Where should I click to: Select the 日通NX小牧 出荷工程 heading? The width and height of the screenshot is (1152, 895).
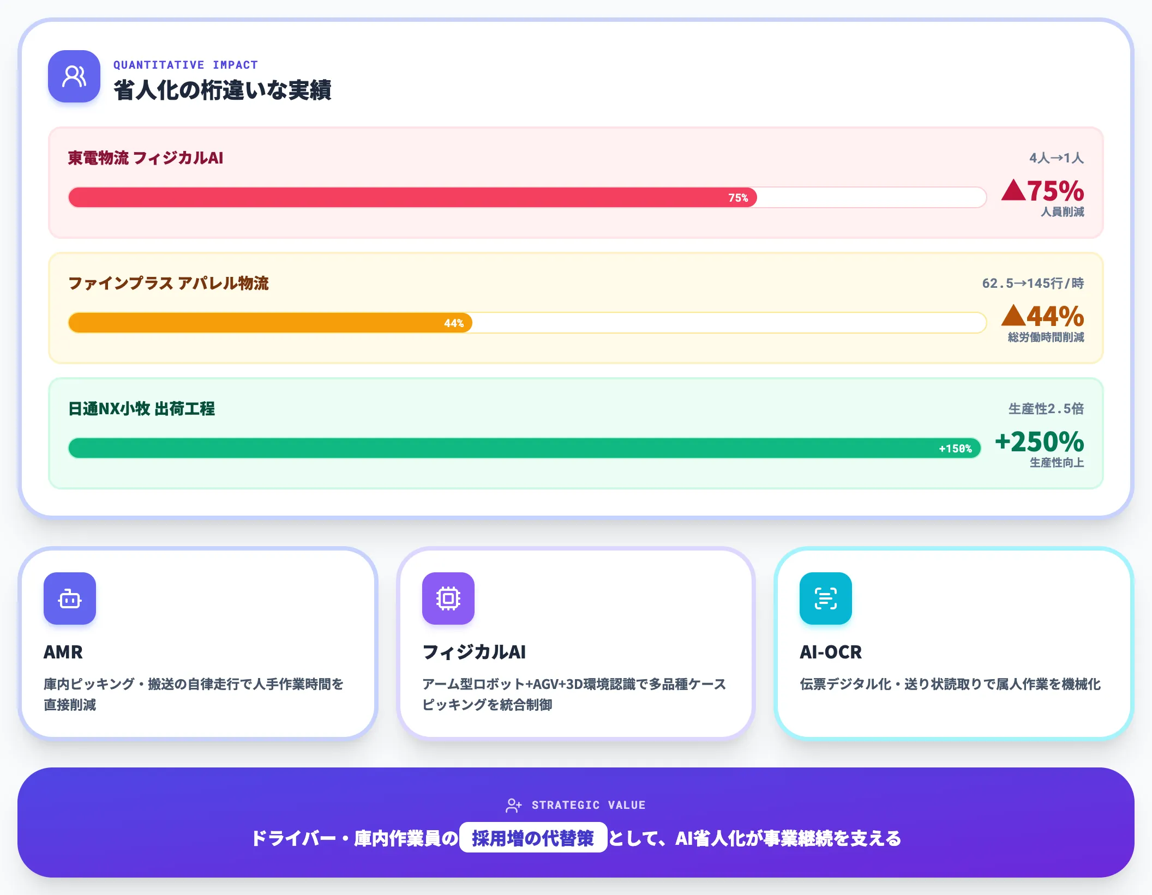click(141, 409)
